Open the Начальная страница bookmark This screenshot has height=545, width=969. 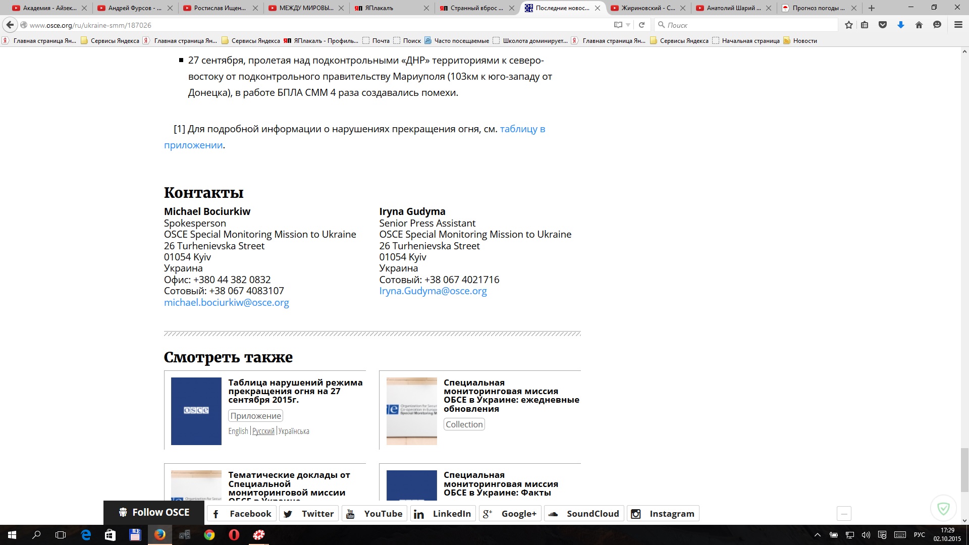click(x=746, y=41)
